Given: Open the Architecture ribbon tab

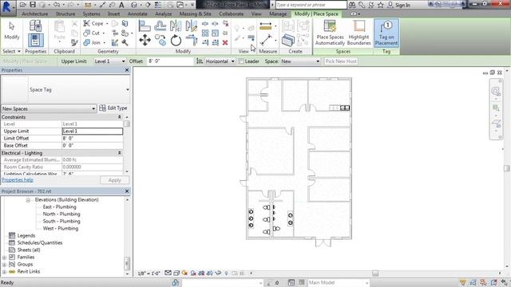Looking at the screenshot, I should [x=35, y=14].
